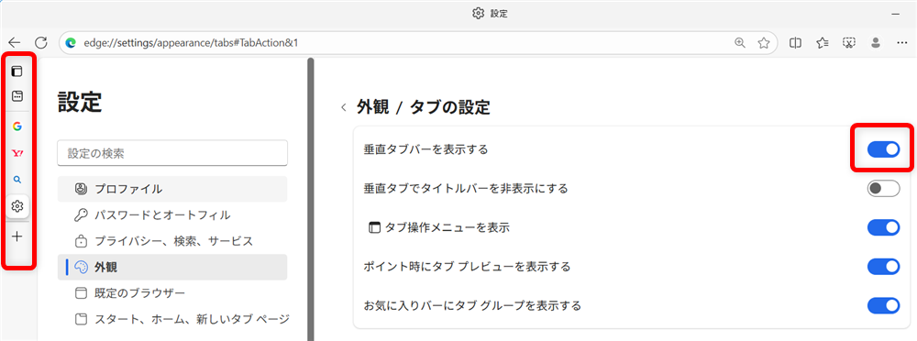Viewport: 917px width, 341px height.
Task: Go back with the browser back arrow
Action: tap(15, 42)
